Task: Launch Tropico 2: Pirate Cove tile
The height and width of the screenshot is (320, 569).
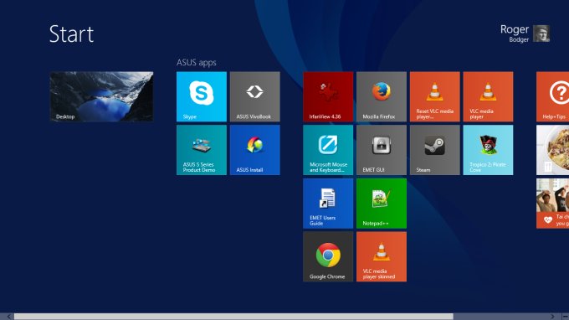Action: [x=488, y=150]
